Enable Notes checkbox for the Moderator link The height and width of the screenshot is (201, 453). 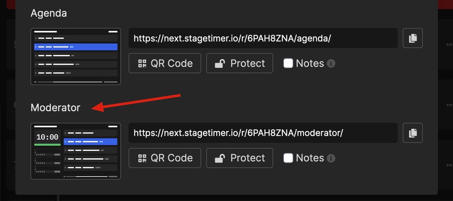[288, 158]
